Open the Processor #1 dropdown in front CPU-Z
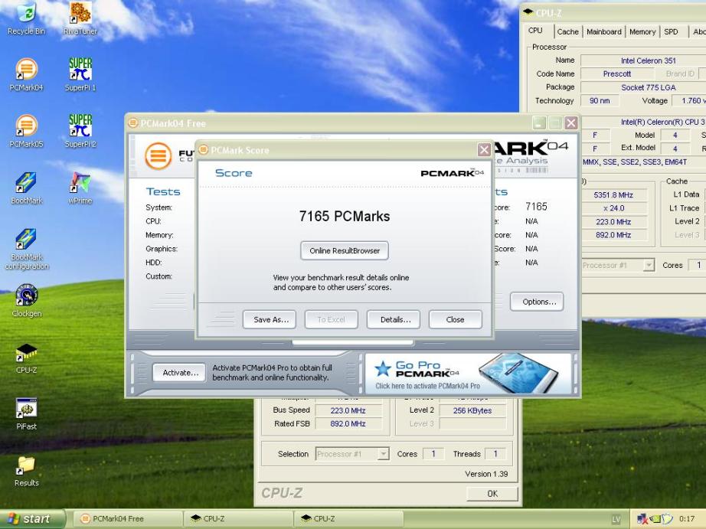The width and height of the screenshot is (706, 529). [618, 265]
